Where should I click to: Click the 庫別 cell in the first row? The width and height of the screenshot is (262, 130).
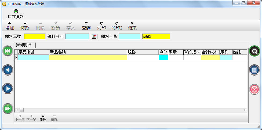pos(226,58)
